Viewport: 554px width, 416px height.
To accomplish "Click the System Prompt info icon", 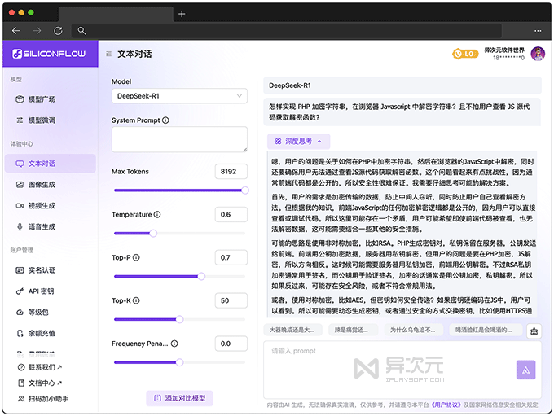I will [165, 120].
